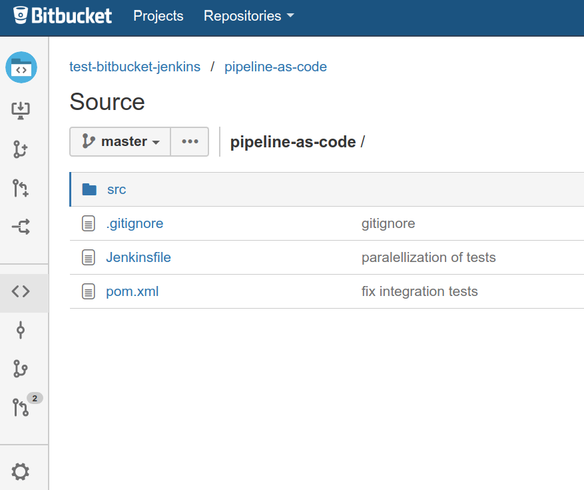Click the Create pull request sidebar icon

(21, 189)
